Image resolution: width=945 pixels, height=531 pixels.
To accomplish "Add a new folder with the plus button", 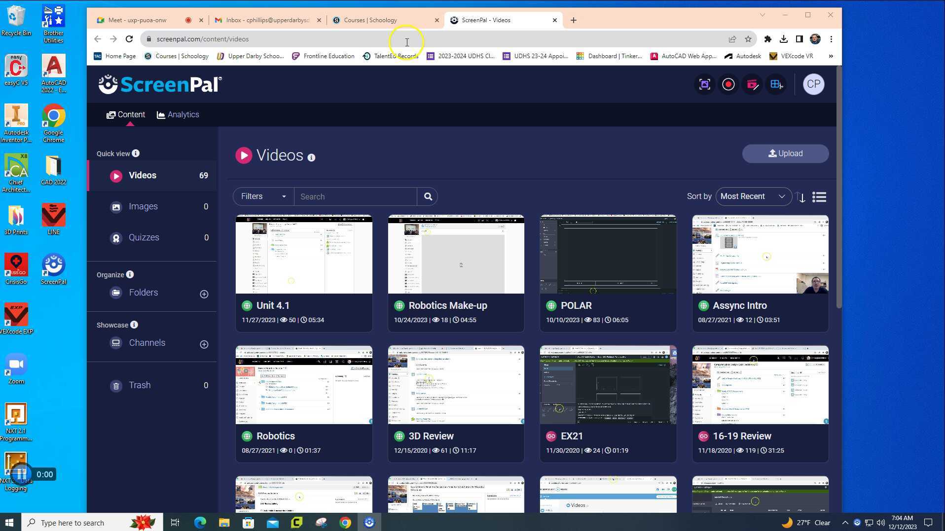I will (204, 294).
